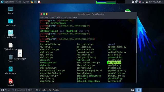Click the system monitor graph applet
164x92 pixels.
111,2
